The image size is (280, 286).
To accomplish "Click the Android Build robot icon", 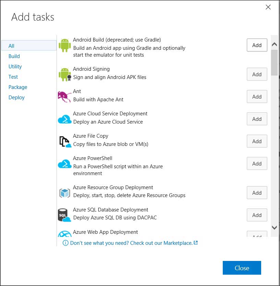I will click(64, 45).
